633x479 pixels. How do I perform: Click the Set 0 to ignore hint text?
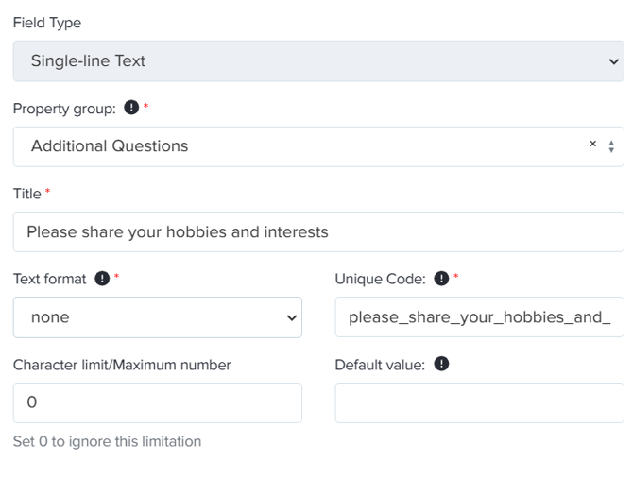pyautogui.click(x=107, y=441)
